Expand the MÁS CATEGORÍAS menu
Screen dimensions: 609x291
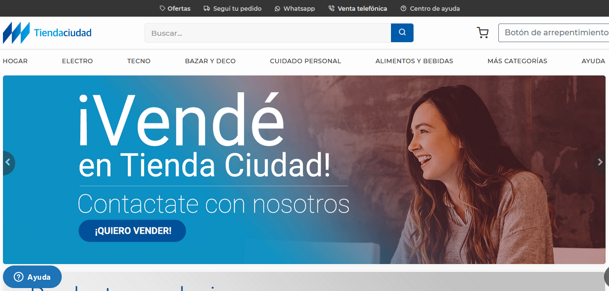tap(517, 61)
